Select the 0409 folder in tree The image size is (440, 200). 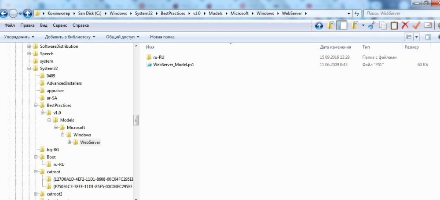click(51, 76)
